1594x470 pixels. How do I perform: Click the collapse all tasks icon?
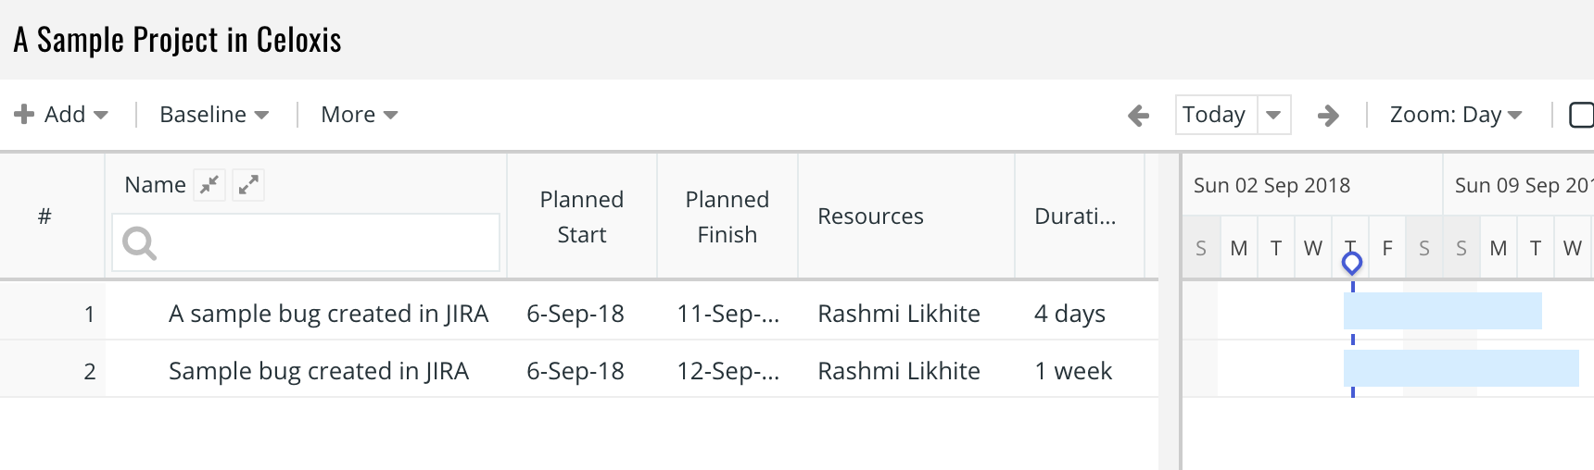tap(209, 185)
